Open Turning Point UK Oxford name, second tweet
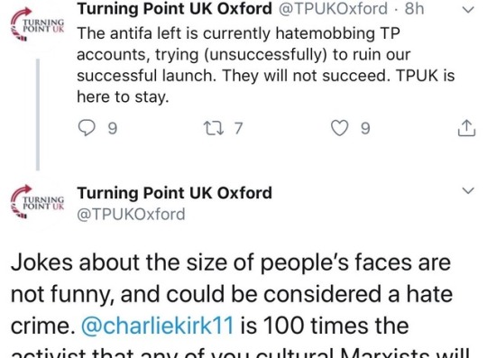The image size is (487, 358). (175, 193)
